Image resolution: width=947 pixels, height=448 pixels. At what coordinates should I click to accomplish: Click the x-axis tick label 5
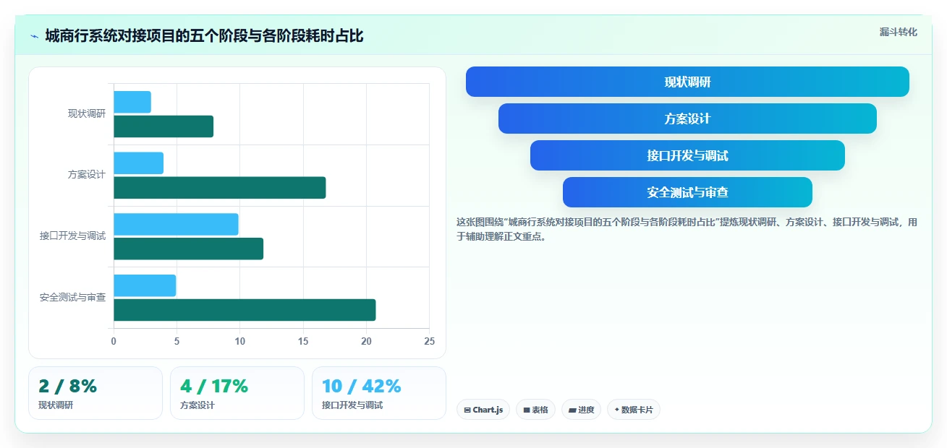point(177,341)
